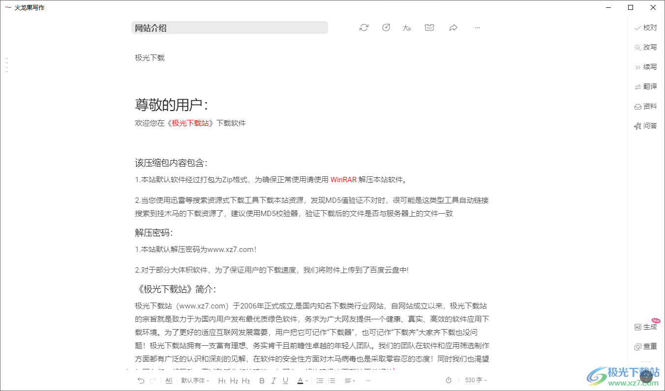Open the 改写 rewrite panel

646,47
